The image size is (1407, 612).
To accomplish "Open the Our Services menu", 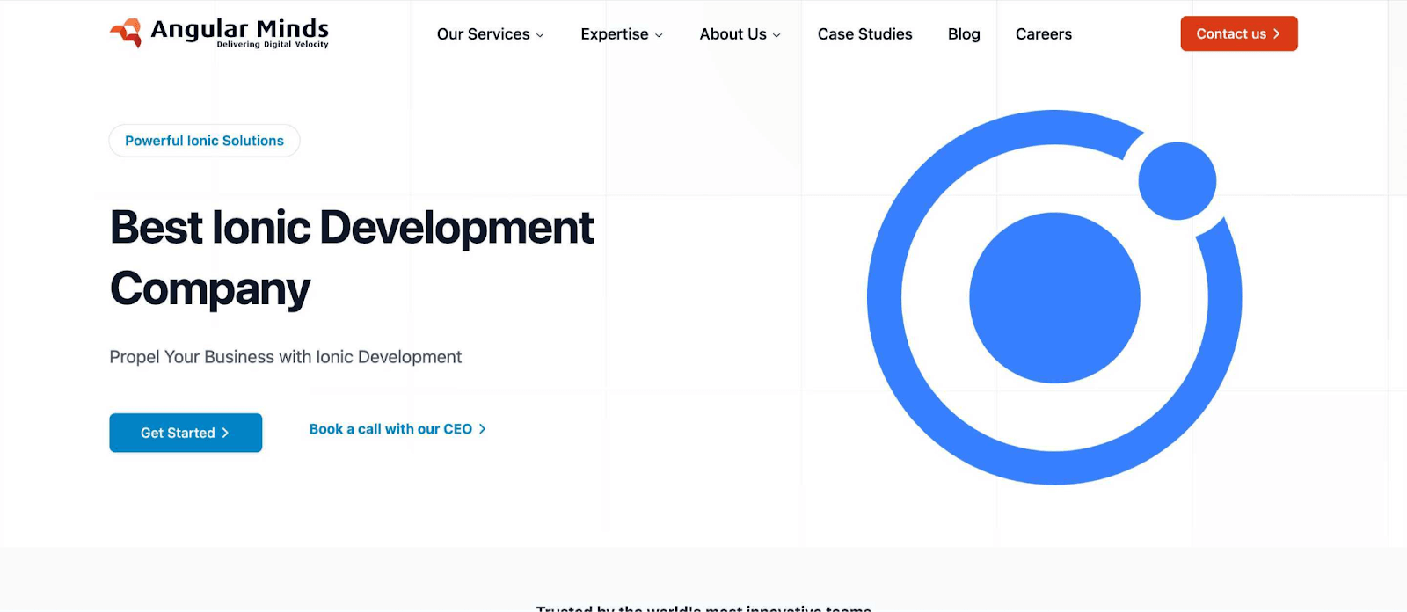I will coord(491,34).
